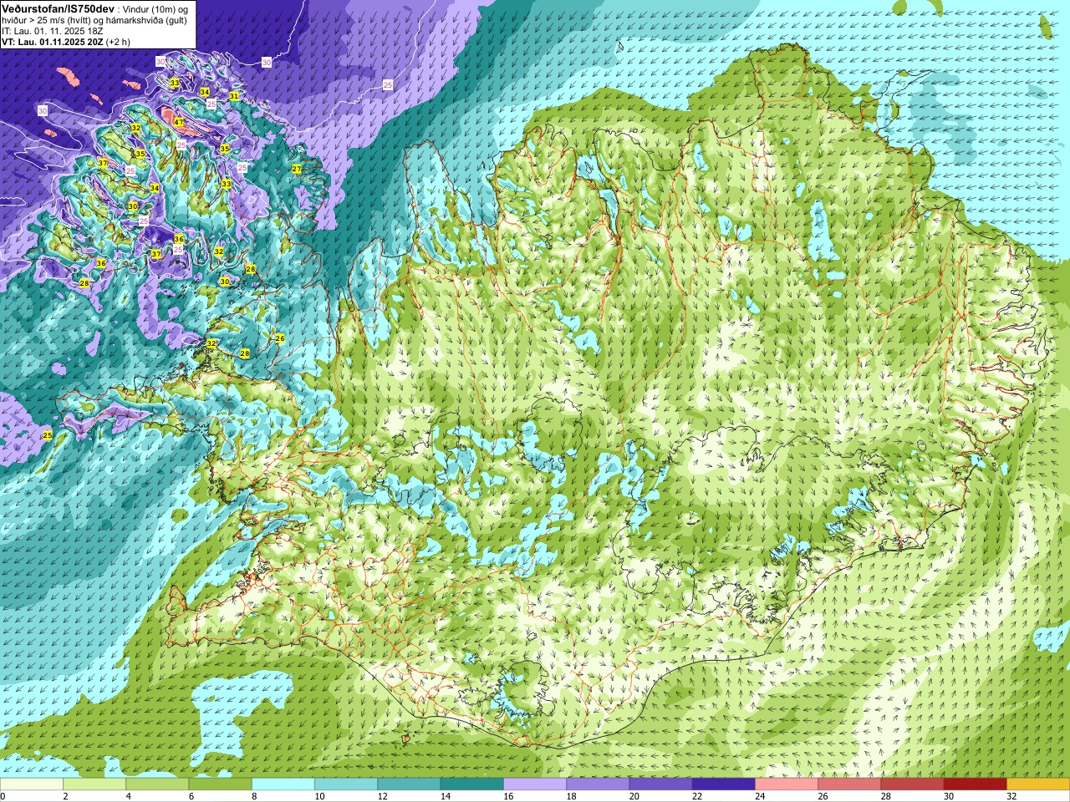Click the '0' legend scale label

pyautogui.click(x=3, y=796)
